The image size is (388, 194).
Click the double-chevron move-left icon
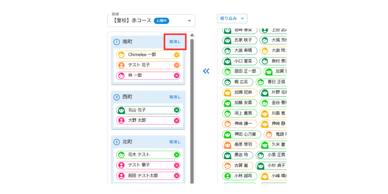[206, 71]
